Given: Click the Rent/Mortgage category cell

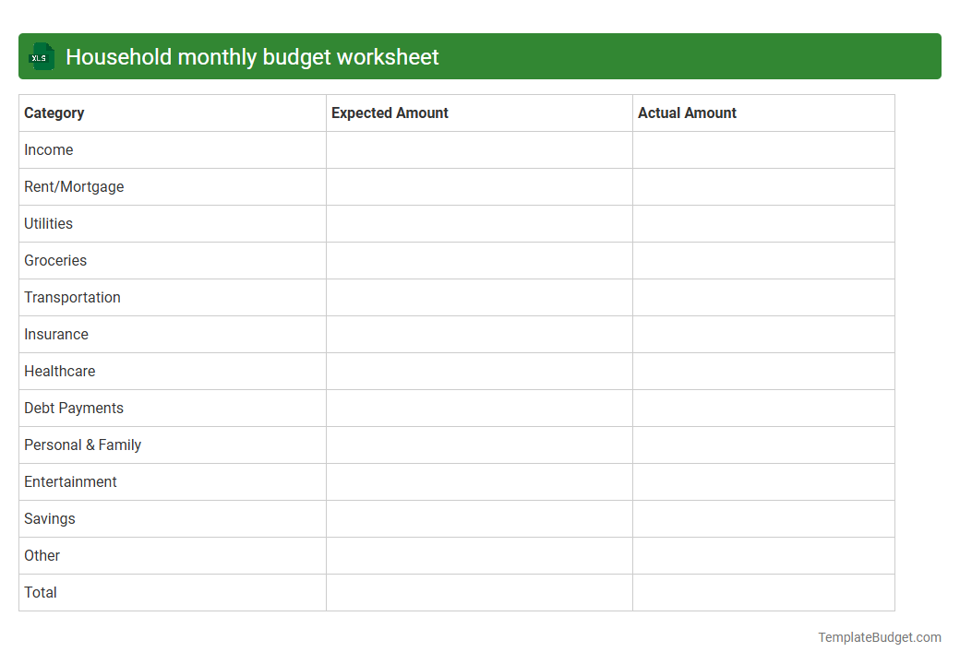Looking at the screenshot, I should pos(74,186).
